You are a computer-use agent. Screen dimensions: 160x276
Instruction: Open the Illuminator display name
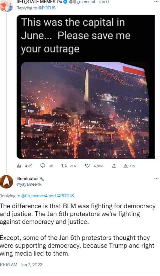27,178
